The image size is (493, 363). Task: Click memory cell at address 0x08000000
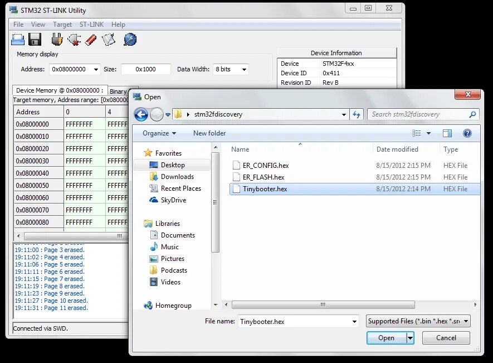pyautogui.click(x=84, y=124)
